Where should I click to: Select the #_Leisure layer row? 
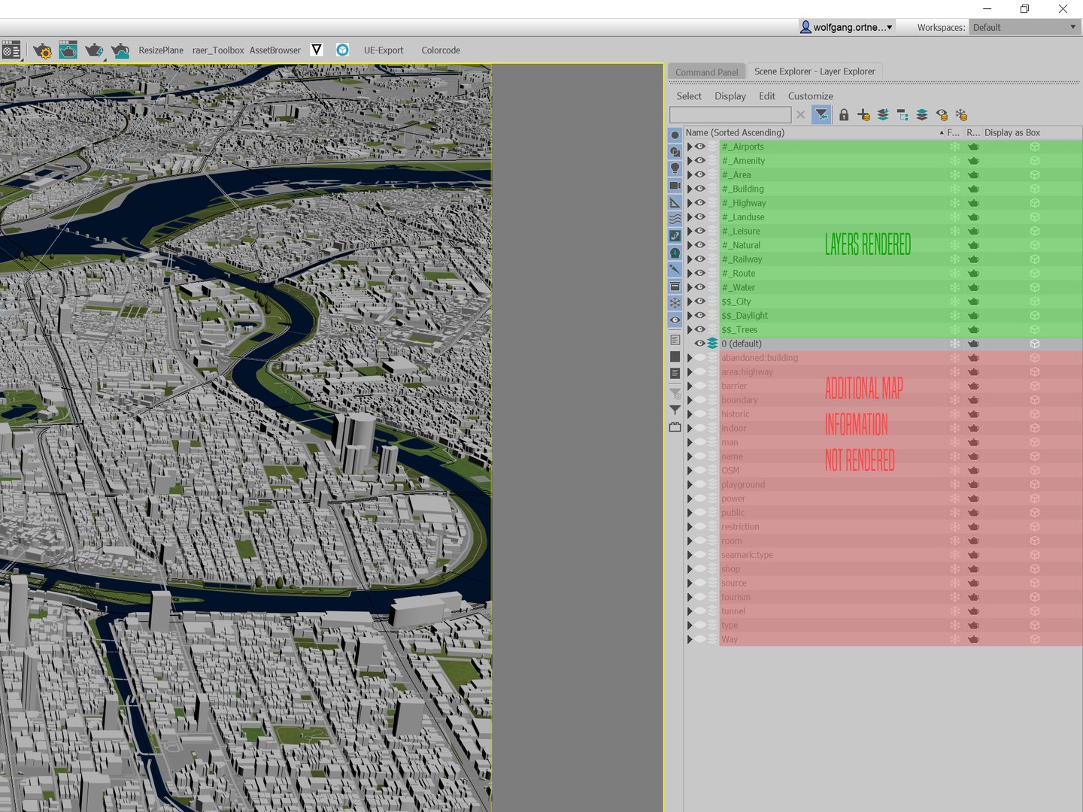click(883, 231)
